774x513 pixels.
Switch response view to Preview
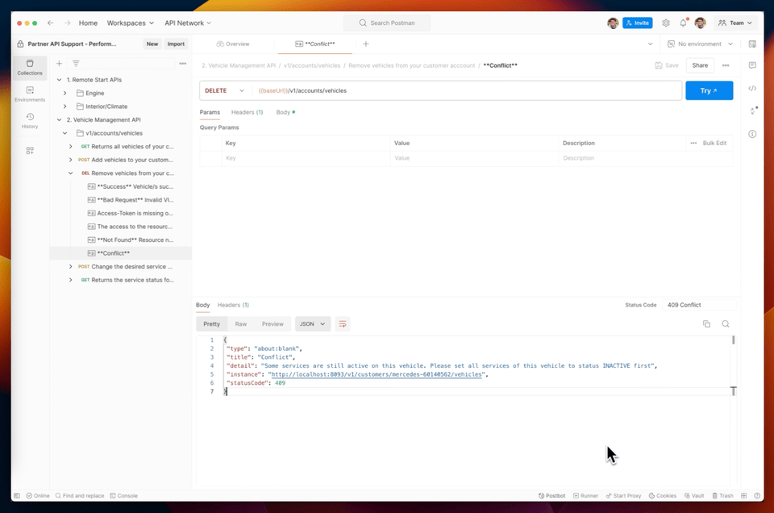tap(273, 324)
